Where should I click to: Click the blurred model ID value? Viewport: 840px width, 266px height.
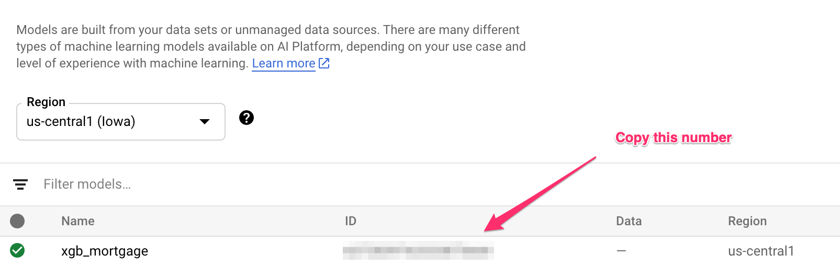418,251
